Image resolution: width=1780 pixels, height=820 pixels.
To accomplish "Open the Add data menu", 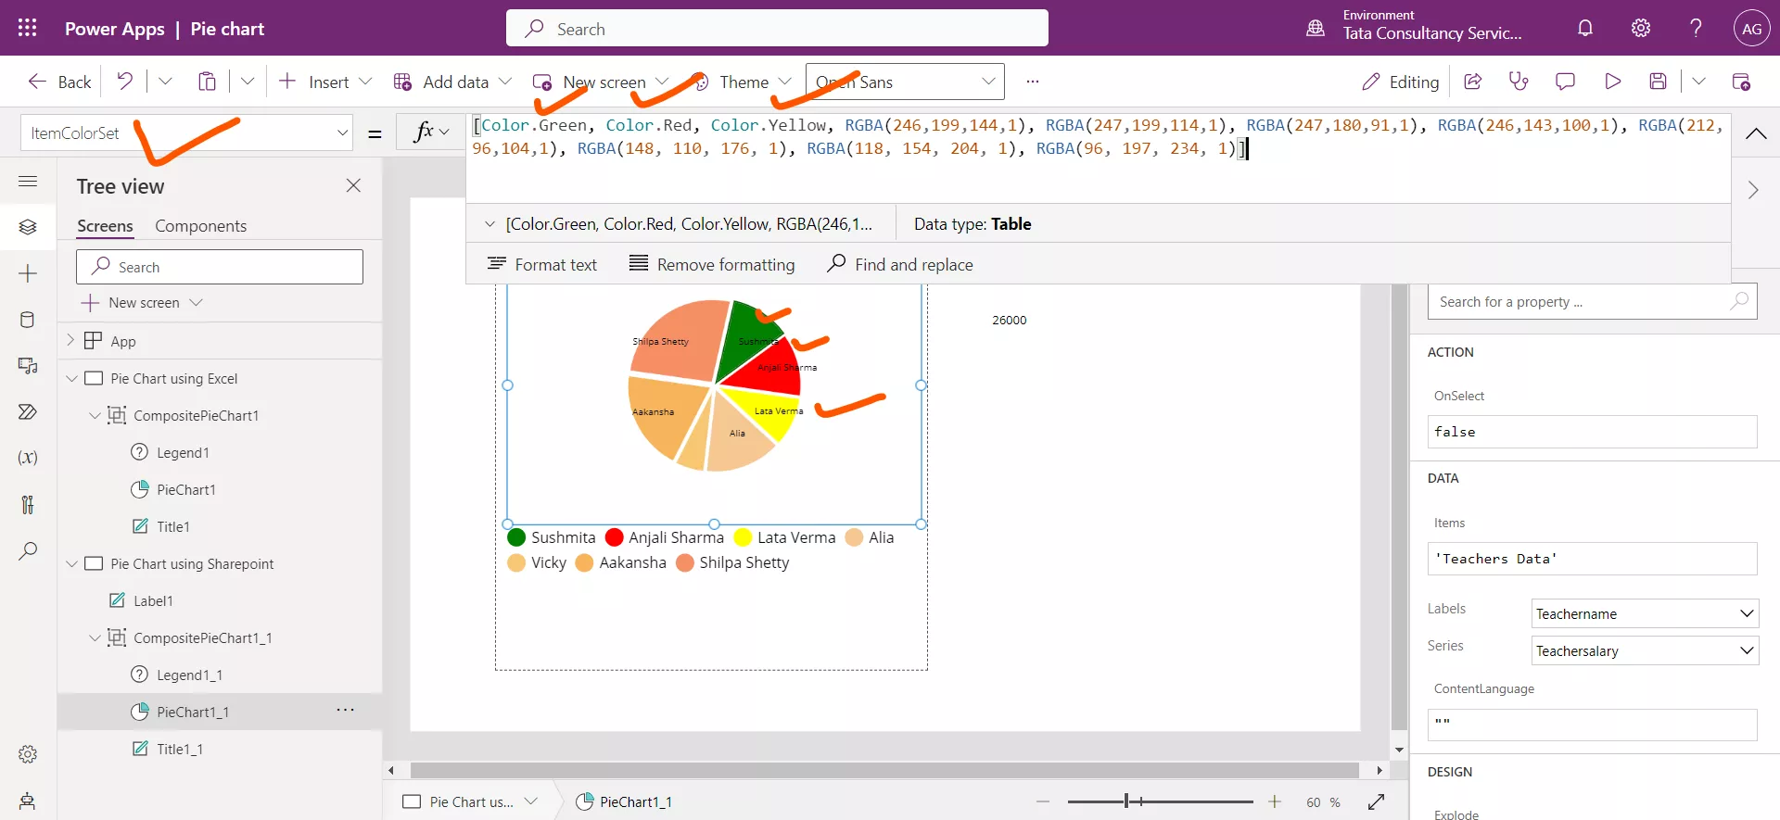I will pos(452,82).
